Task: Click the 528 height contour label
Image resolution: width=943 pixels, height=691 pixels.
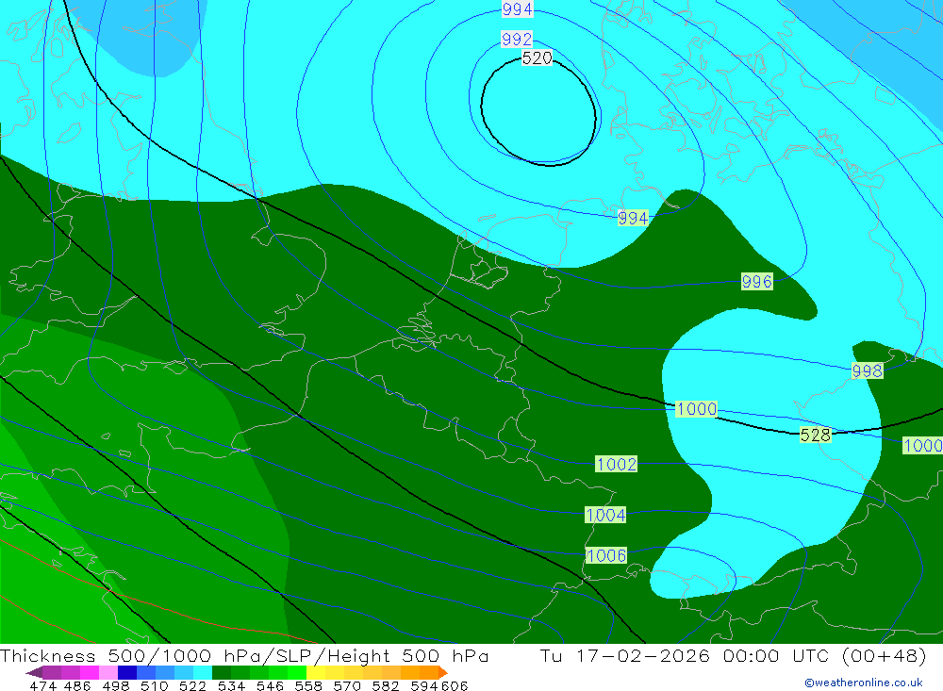Action: click(816, 435)
